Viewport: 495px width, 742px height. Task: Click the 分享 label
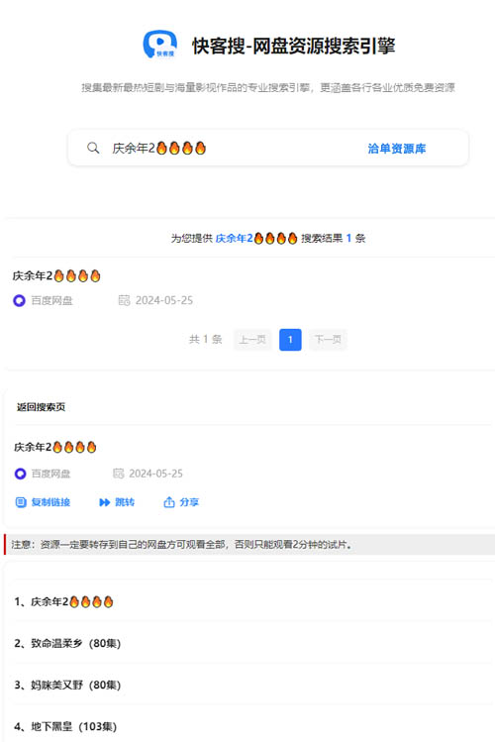pyautogui.click(x=189, y=502)
